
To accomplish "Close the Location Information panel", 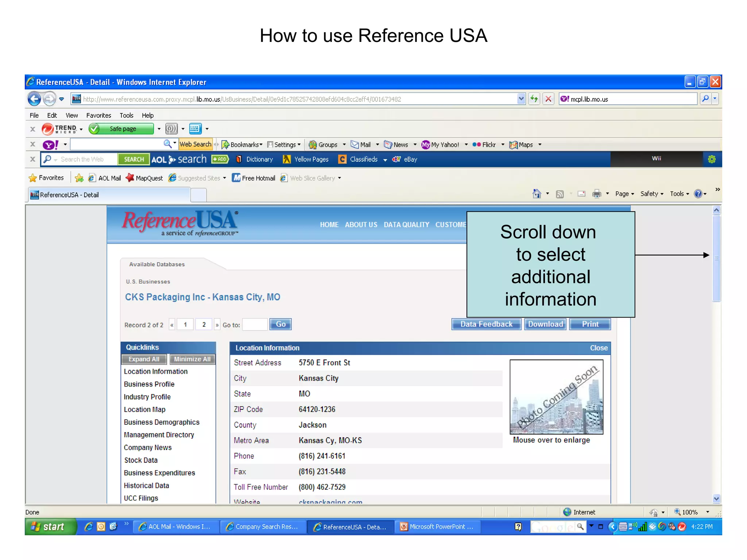I will (x=599, y=348).
